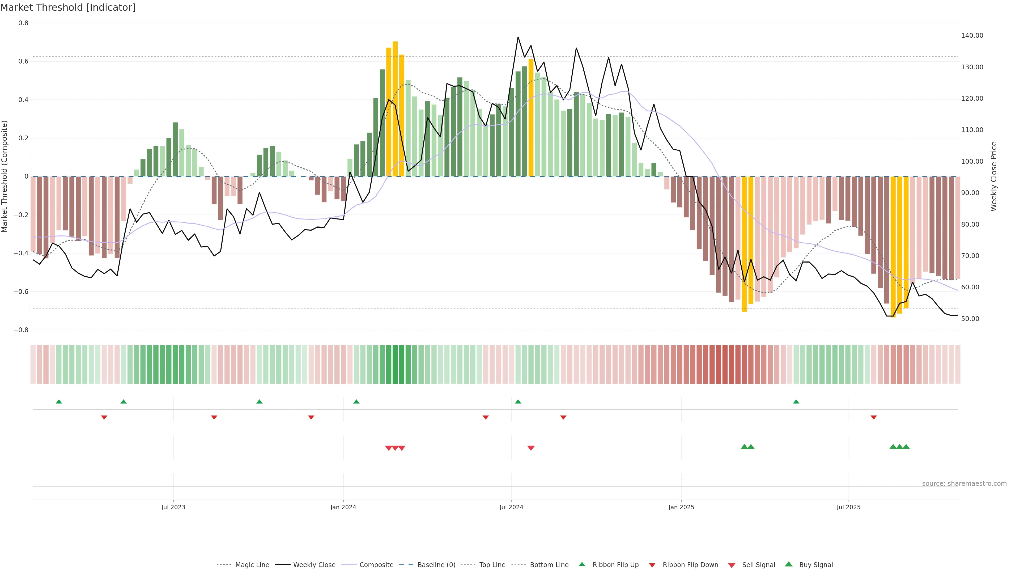Image resolution: width=1020 pixels, height=574 pixels.
Task: Click the Buy Signal legend icon
Action: point(789,564)
